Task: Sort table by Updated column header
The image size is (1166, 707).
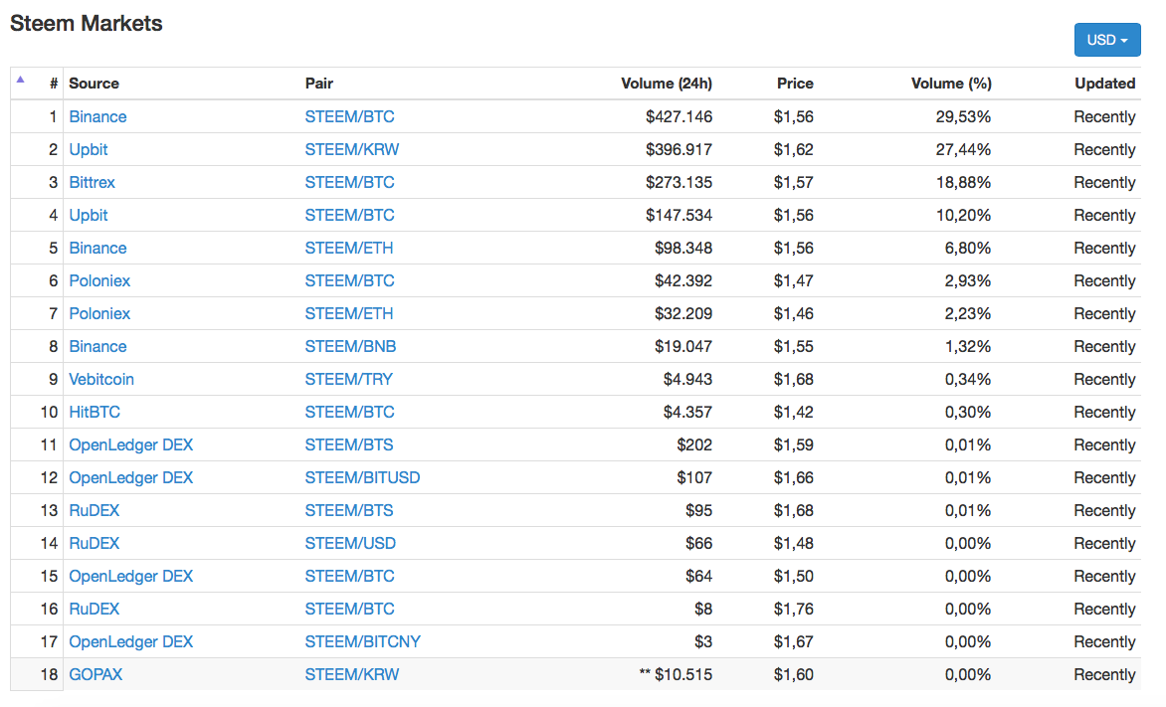Action: (x=1105, y=84)
